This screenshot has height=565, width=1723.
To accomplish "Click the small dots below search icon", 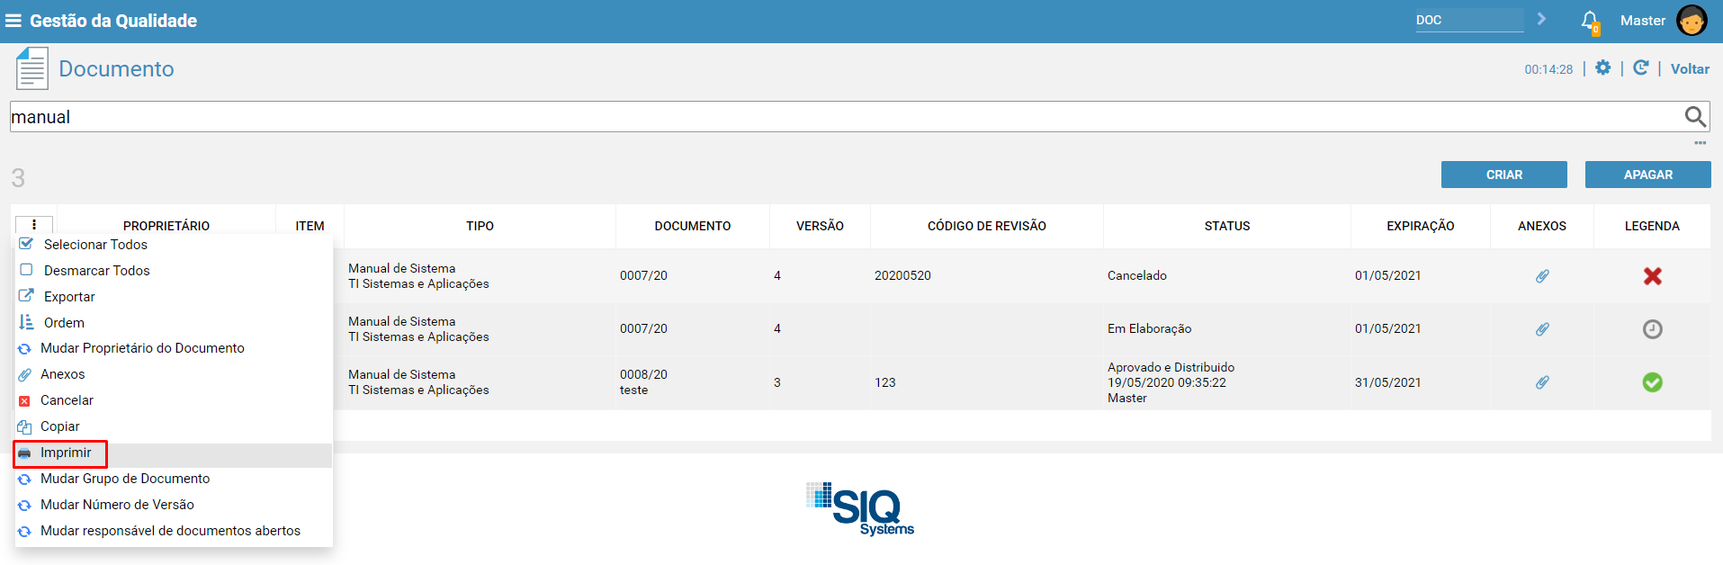I will point(1700,142).
